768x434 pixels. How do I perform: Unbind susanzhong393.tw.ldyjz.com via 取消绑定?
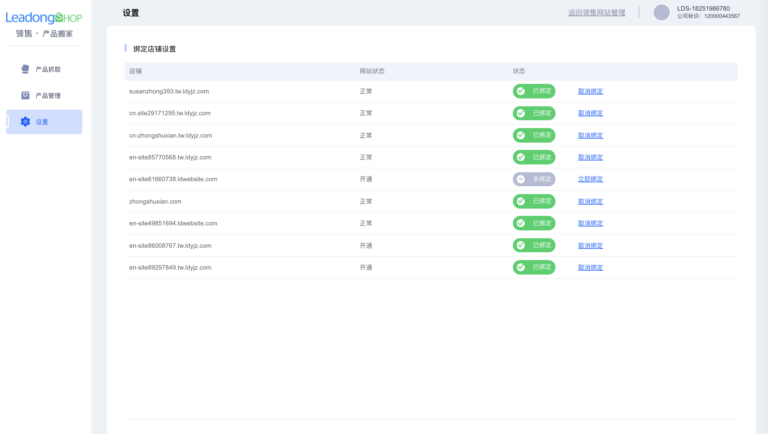pos(590,91)
